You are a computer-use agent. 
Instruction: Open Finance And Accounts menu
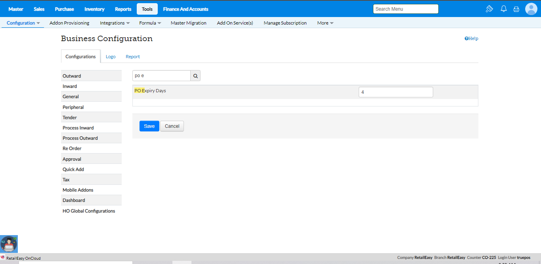[x=186, y=9]
